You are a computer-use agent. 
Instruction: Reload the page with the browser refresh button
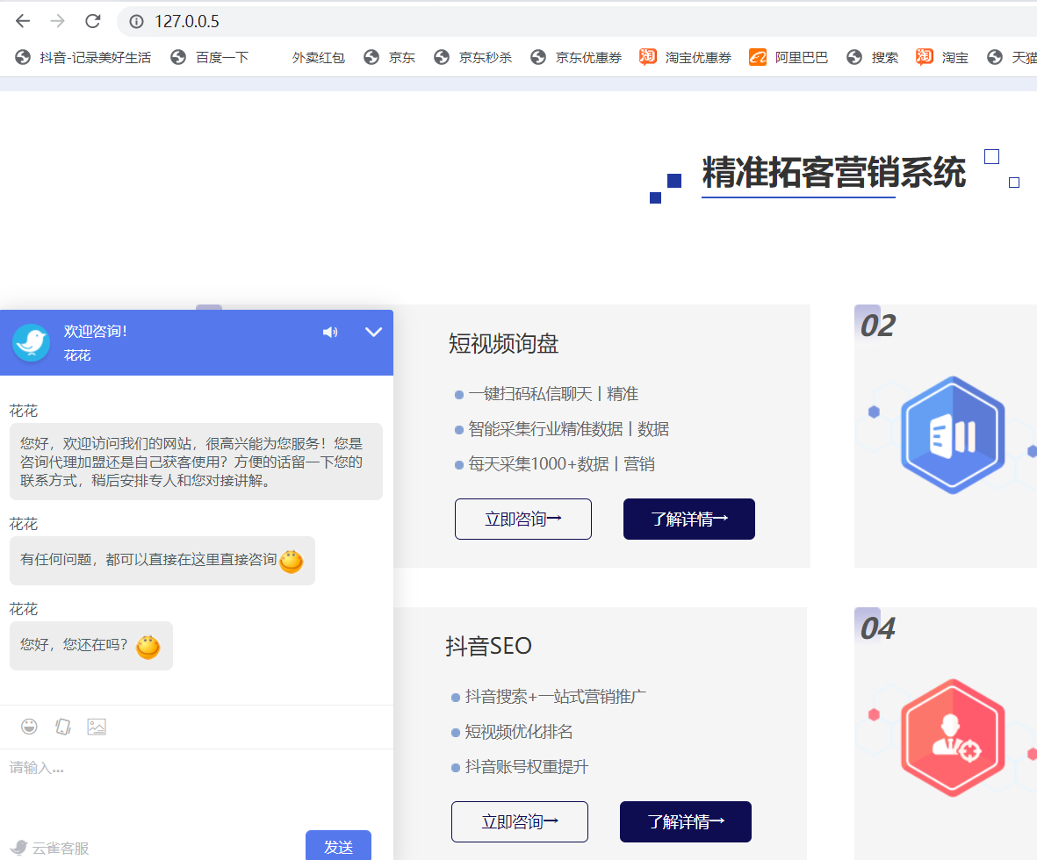pos(92,21)
